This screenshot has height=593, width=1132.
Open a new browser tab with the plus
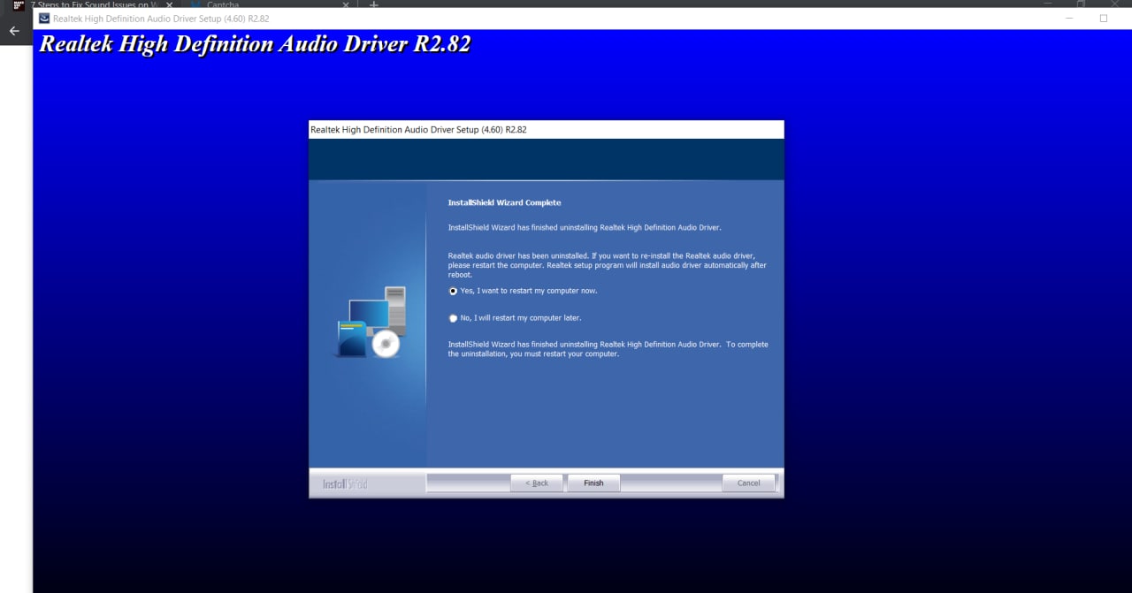(x=373, y=4)
